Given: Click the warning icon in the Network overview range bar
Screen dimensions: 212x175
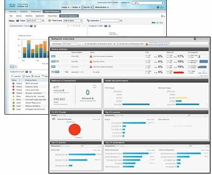Looking at the screenshot, I should tap(147, 44).
